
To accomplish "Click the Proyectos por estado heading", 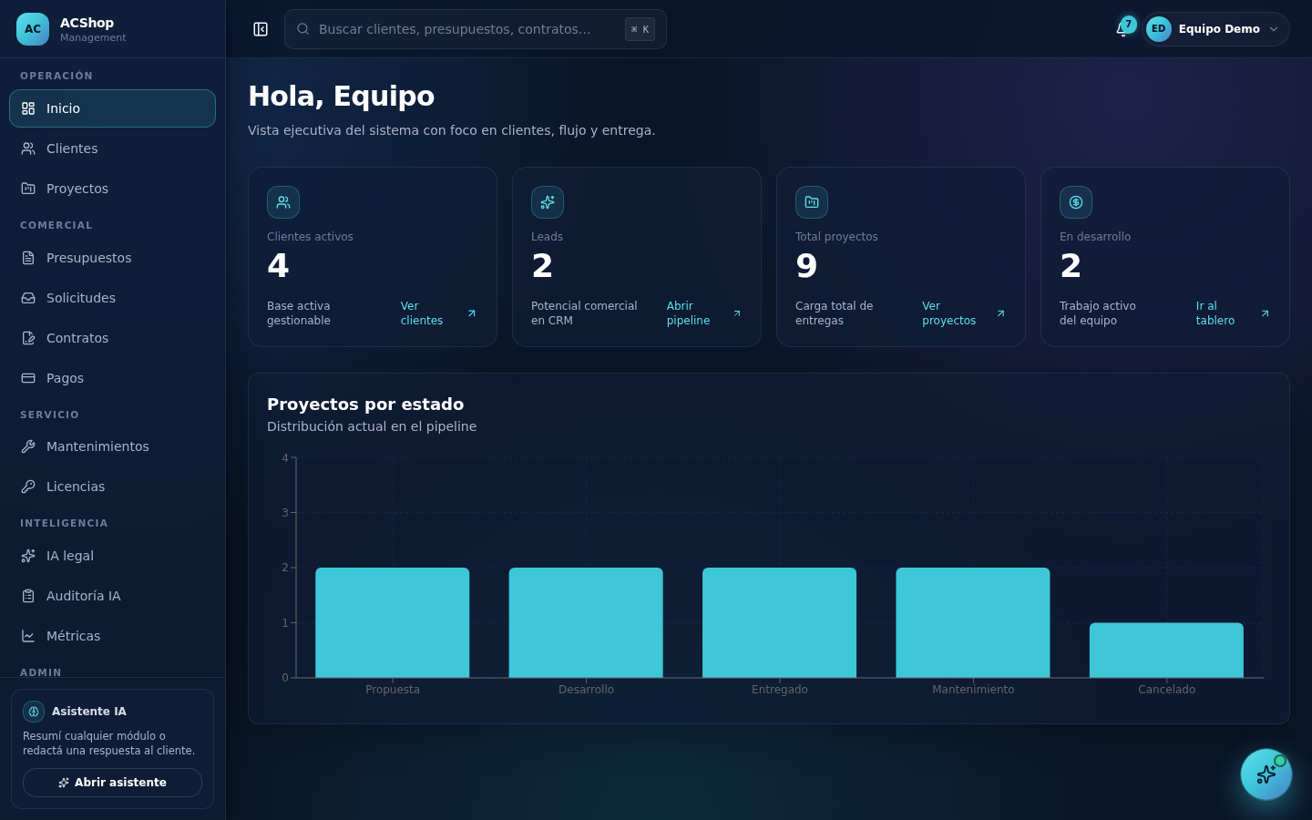I will 365,404.
